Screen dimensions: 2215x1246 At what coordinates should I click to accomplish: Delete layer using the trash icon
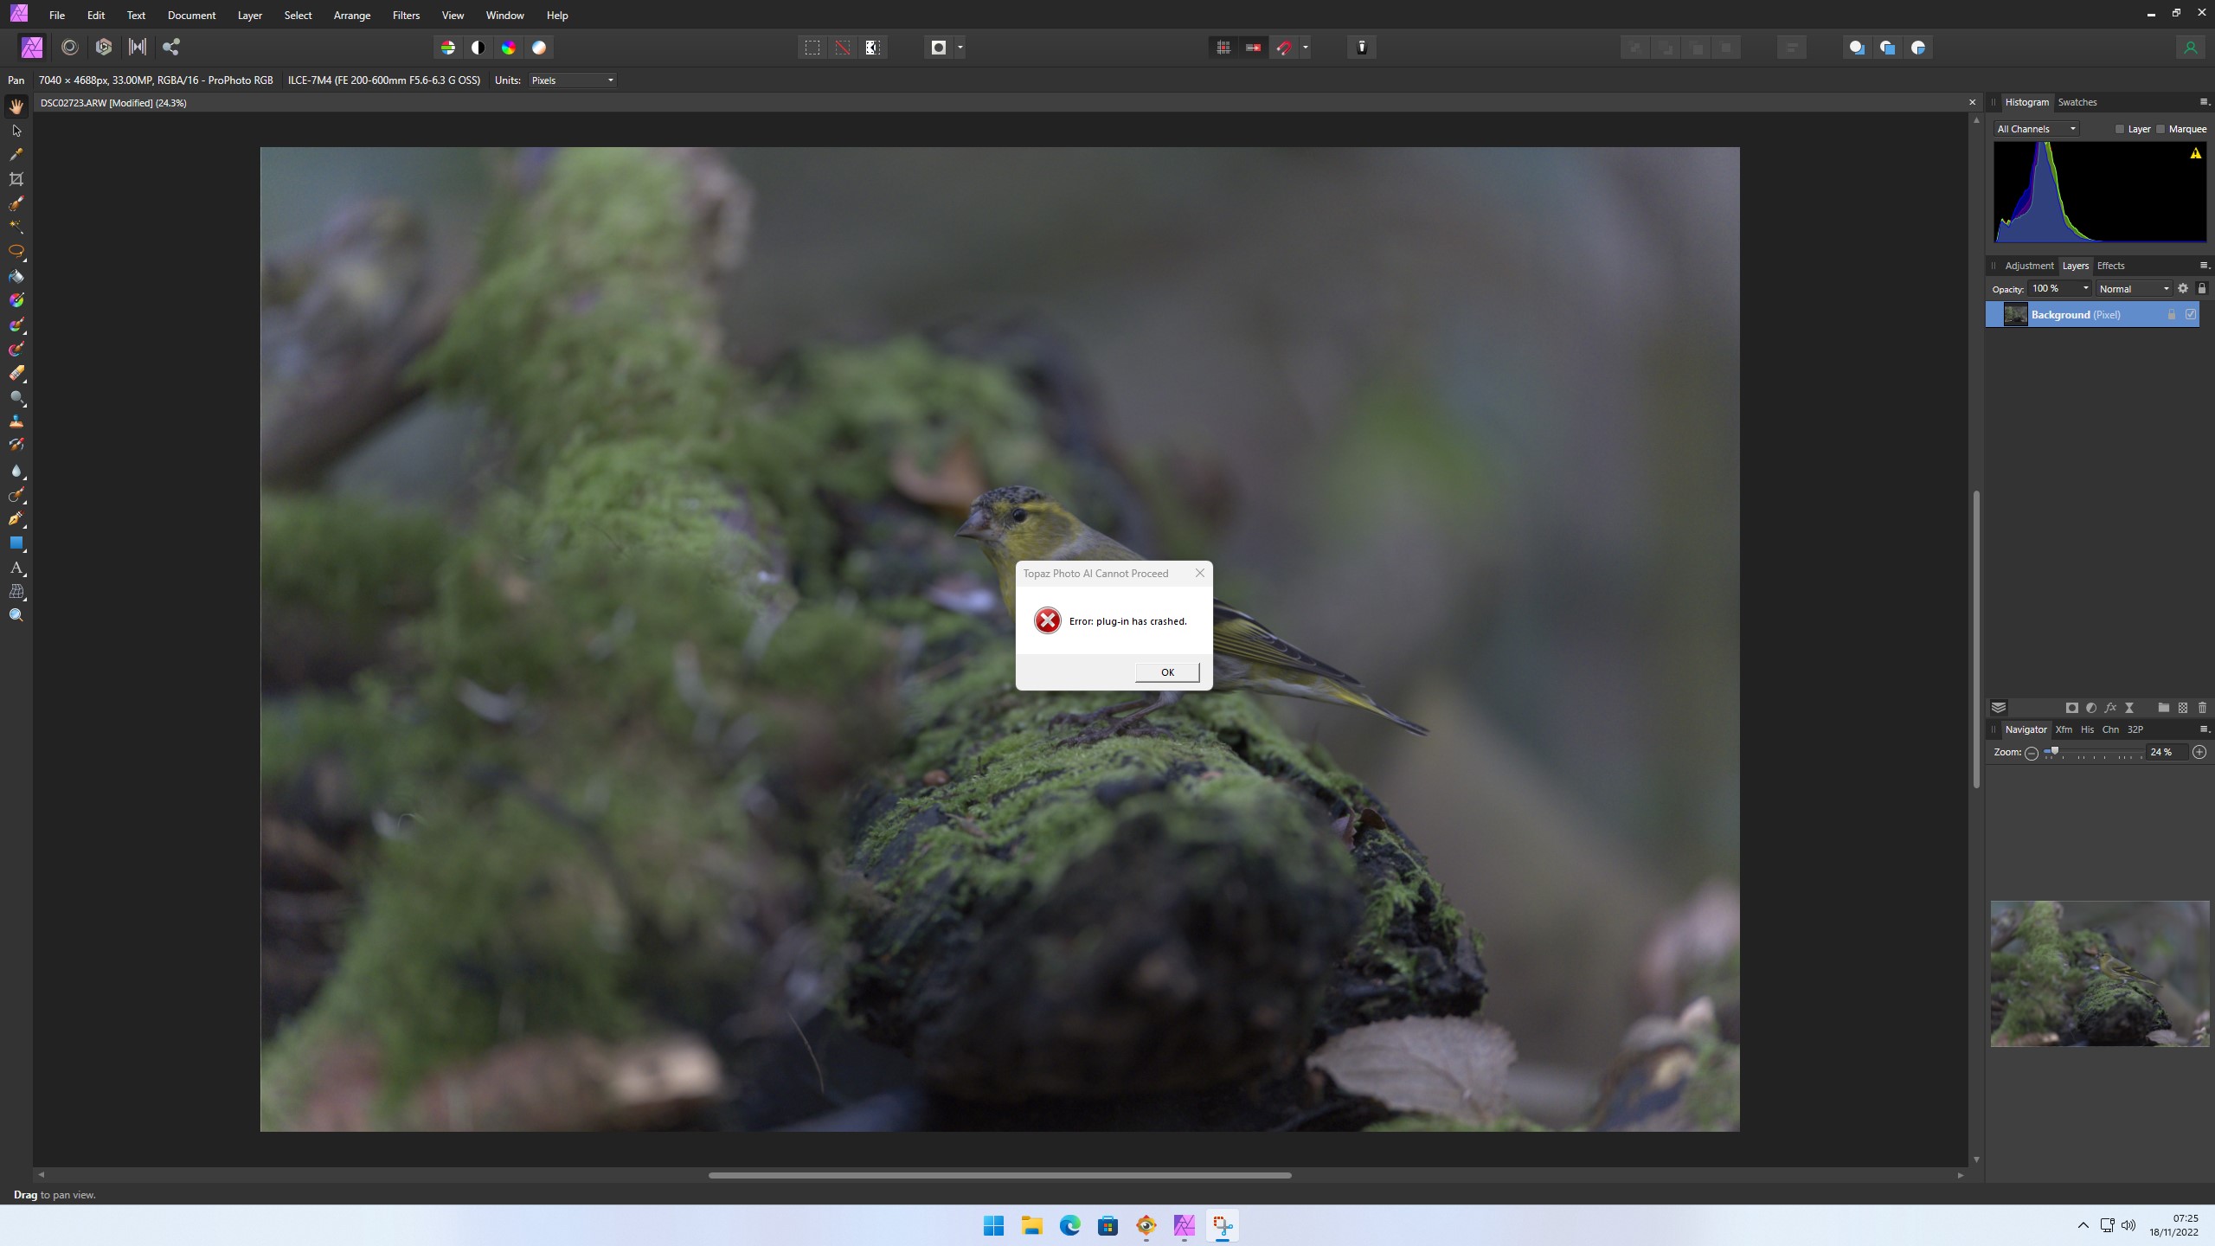pyautogui.click(x=2202, y=708)
